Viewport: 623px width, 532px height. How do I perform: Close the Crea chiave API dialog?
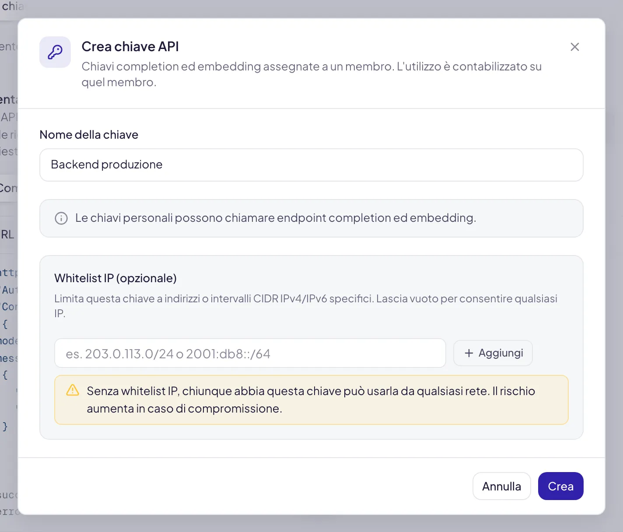click(x=575, y=47)
